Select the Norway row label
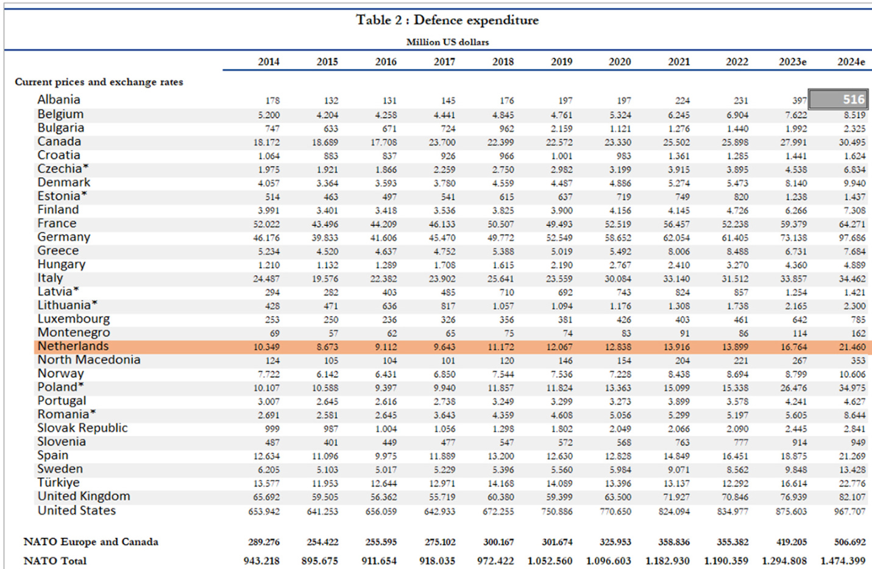This screenshot has height=569, width=872. point(60,374)
